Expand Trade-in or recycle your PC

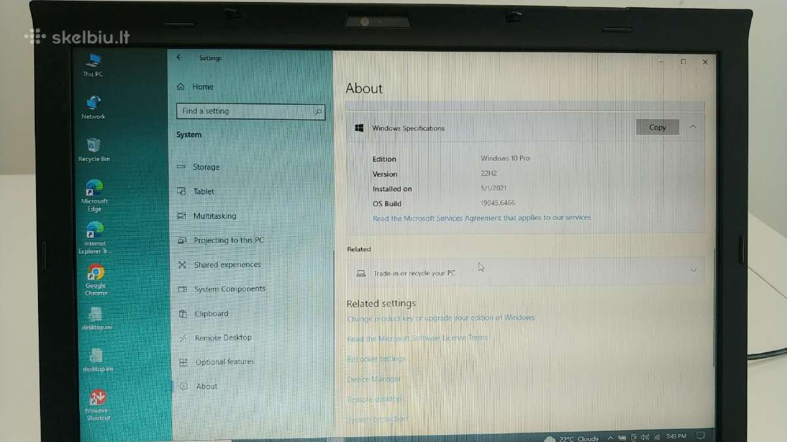click(694, 270)
